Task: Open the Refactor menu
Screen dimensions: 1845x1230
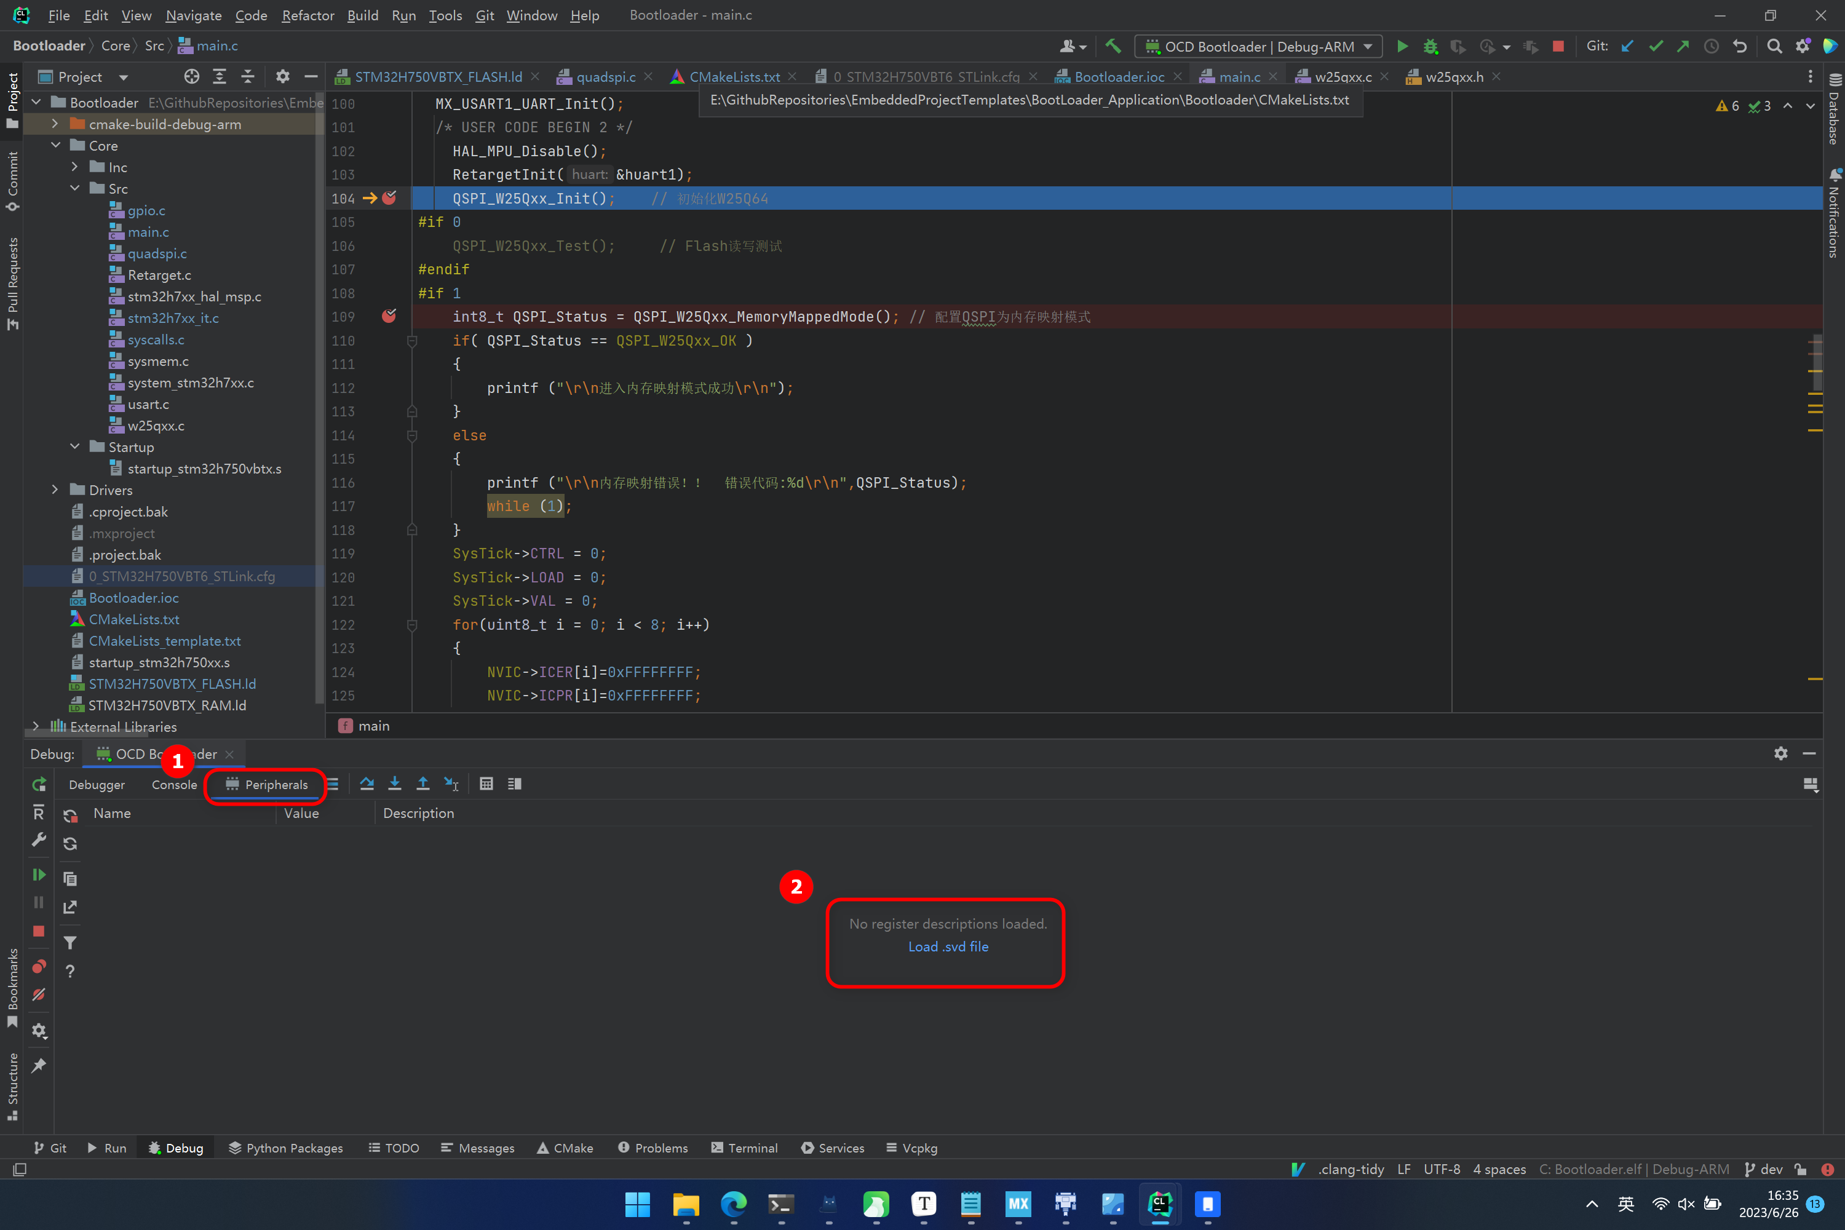Action: point(307,15)
